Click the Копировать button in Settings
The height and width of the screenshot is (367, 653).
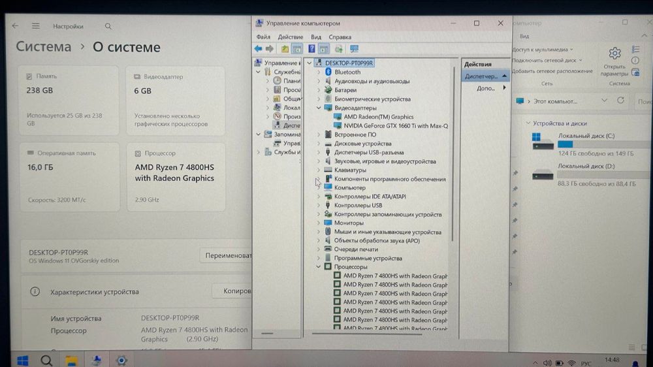232,291
